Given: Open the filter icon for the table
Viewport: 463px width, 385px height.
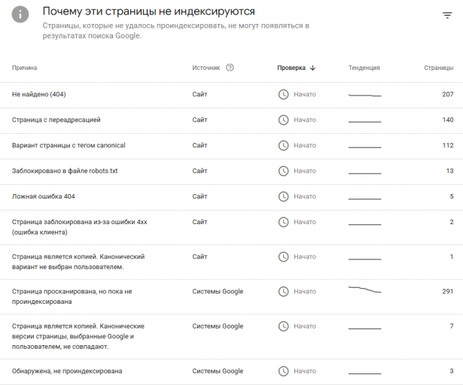Looking at the screenshot, I should [447, 15].
